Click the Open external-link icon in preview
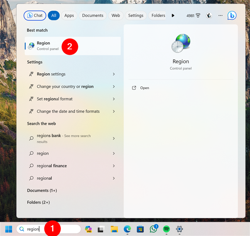 (x=134, y=88)
